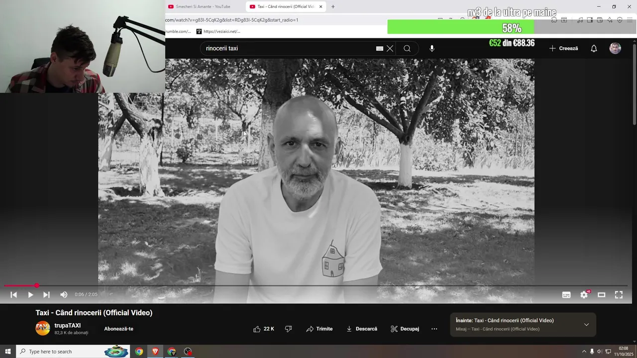Open OBS Studio from the taskbar
Screen dimensions: 637x358
[188, 352]
